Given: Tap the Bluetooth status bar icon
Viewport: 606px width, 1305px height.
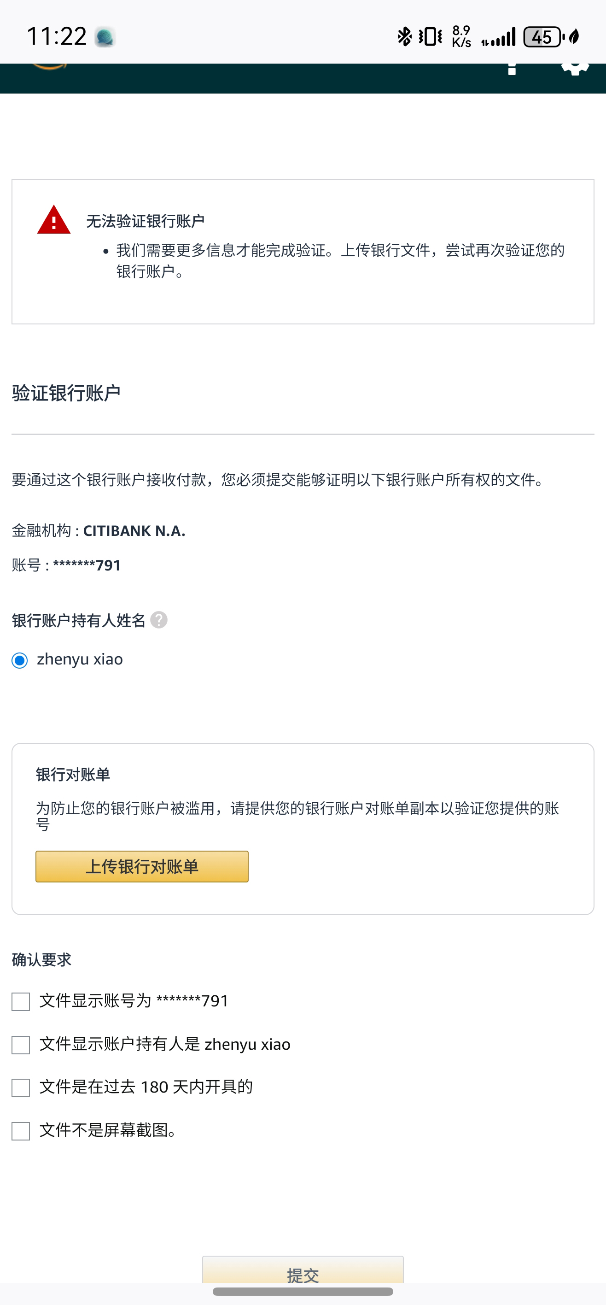Looking at the screenshot, I should click(404, 36).
